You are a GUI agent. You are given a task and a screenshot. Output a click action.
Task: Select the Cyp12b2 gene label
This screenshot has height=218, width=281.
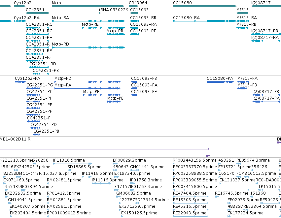(x=22, y=3)
